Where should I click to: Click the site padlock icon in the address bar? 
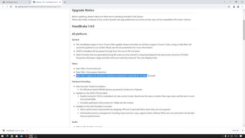(x=16, y=7)
